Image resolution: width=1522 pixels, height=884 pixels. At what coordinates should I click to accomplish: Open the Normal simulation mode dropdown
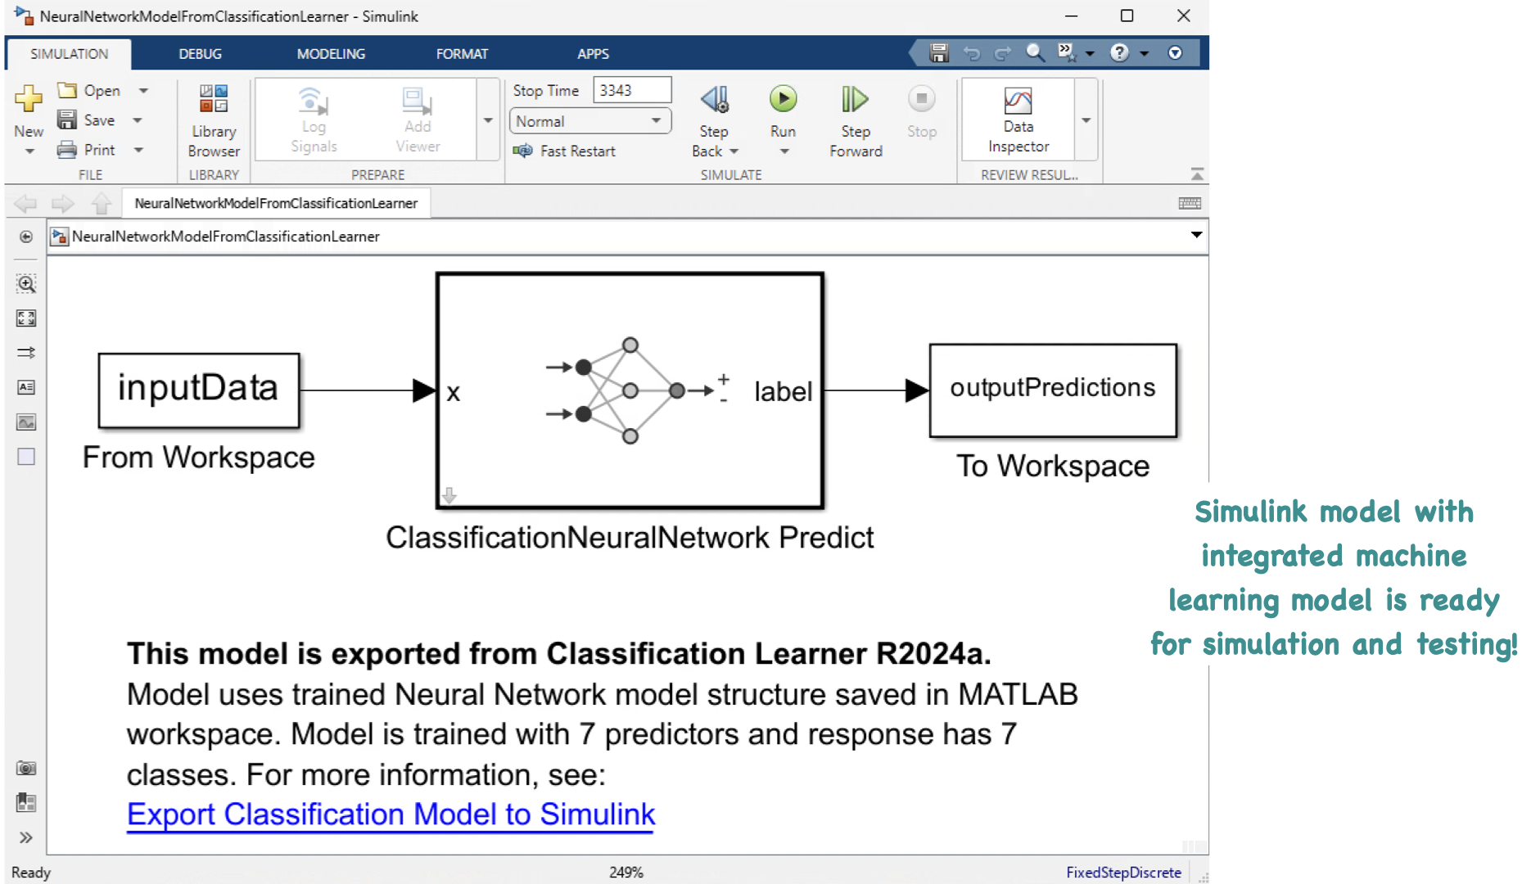pos(589,121)
